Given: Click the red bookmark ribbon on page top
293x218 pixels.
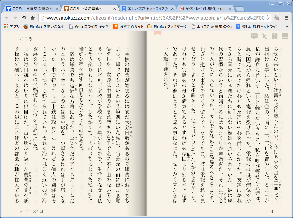Looking at the screenshot, I should (x=158, y=33).
